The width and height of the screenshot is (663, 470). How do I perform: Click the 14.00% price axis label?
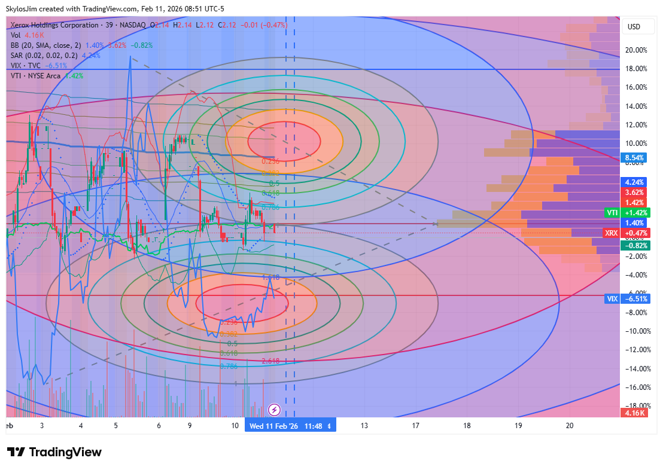636,106
